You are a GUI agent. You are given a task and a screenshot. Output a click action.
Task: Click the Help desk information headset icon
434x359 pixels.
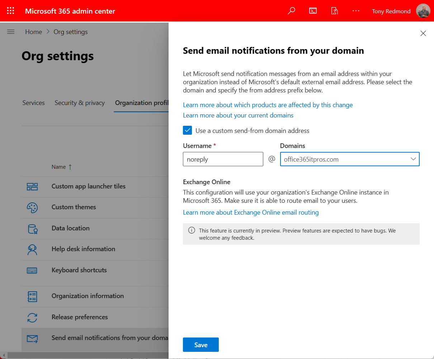(x=32, y=249)
